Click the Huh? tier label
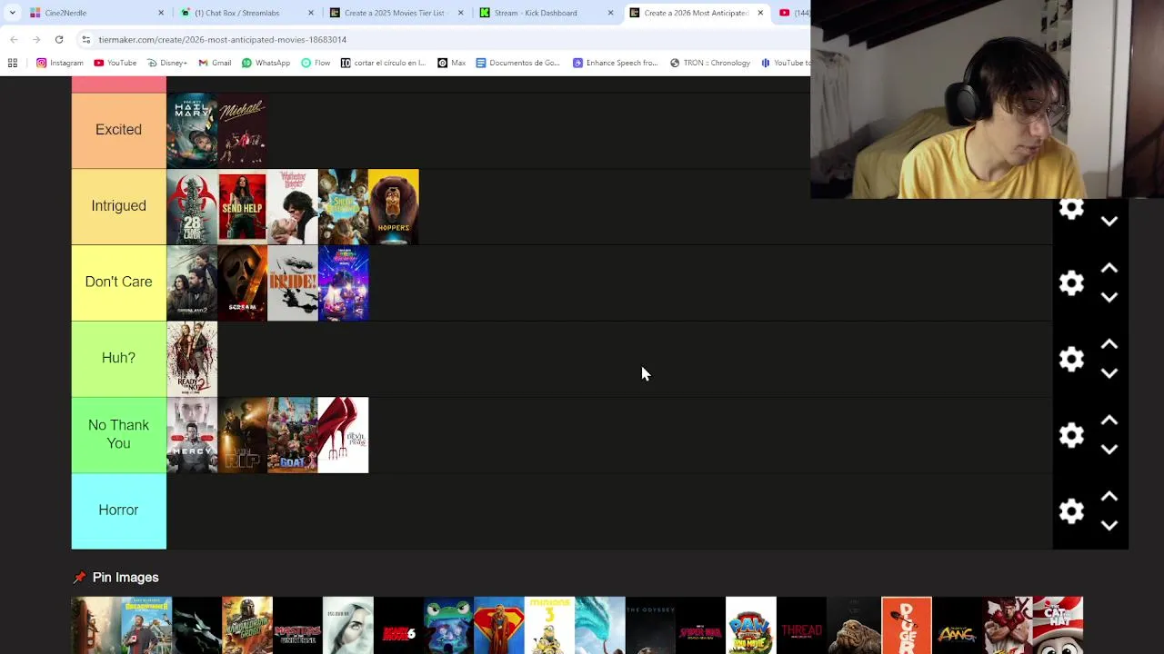The image size is (1164, 654). coord(118,359)
